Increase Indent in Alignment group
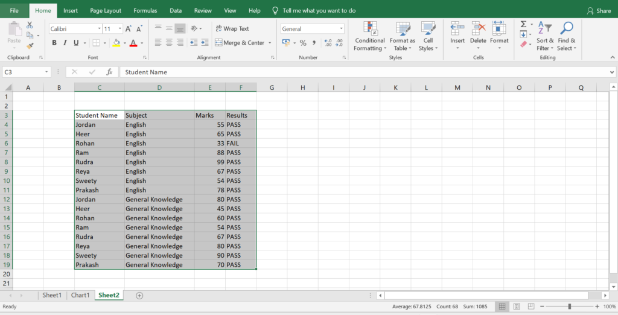This screenshot has height=315, width=618. pyautogui.click(x=205, y=43)
